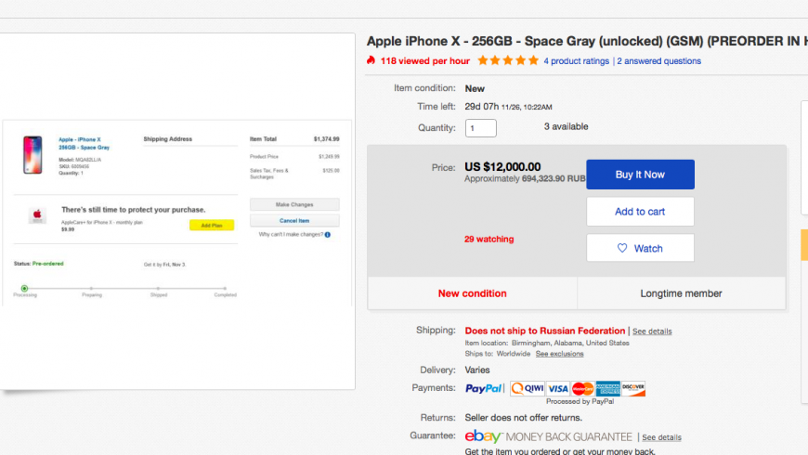Click the Apple logo icon in order image
This screenshot has height=455, width=808.
tap(37, 214)
